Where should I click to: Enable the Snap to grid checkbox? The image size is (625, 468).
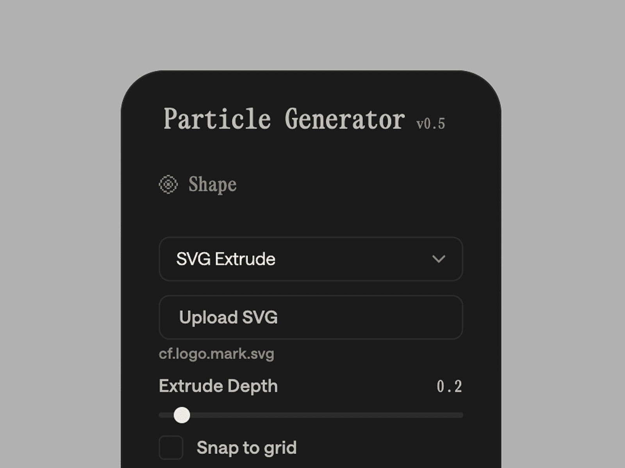tap(171, 447)
